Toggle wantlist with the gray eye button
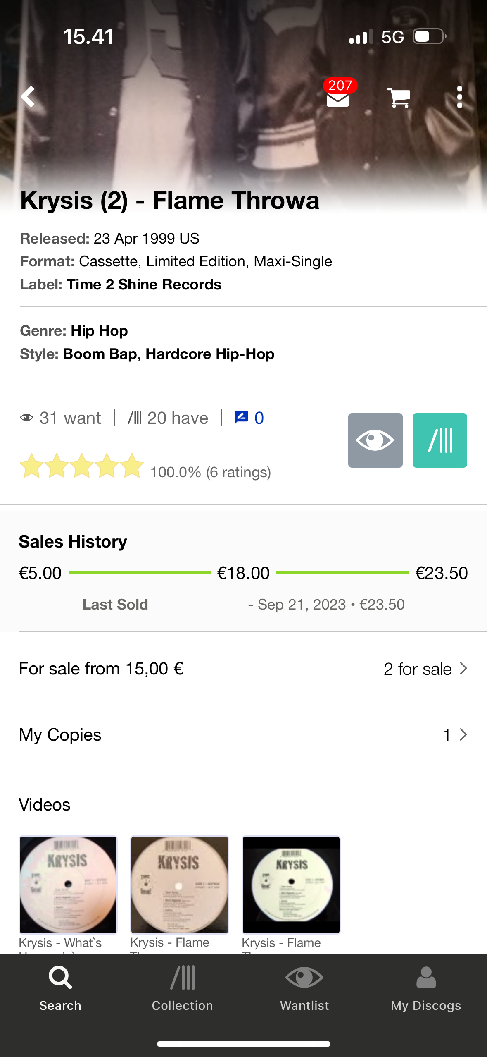The width and height of the screenshot is (487, 1057). point(375,440)
